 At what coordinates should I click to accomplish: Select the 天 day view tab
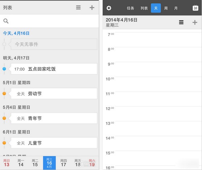point(156,8)
